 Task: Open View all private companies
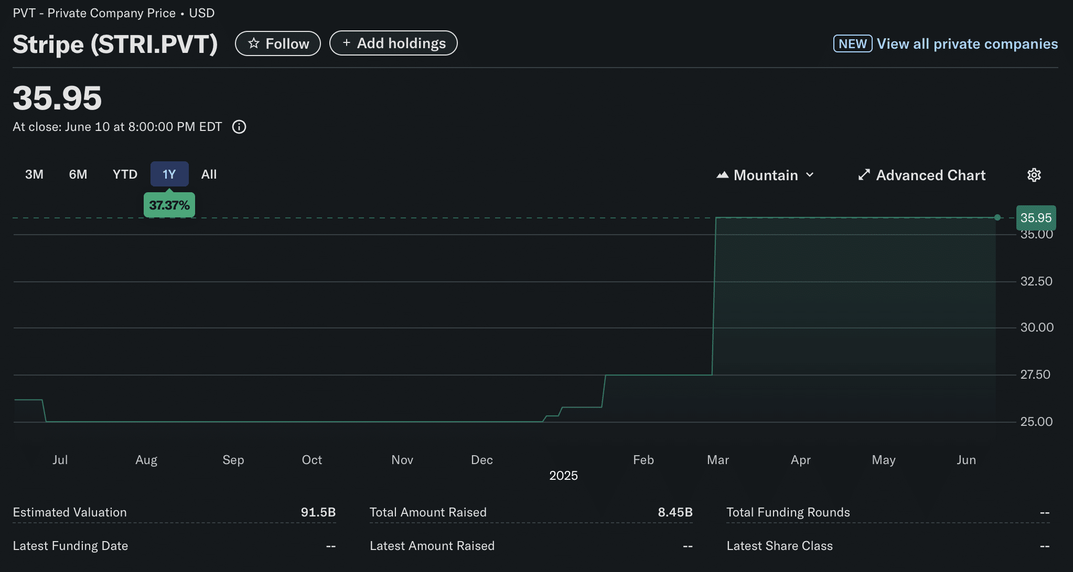(968, 43)
